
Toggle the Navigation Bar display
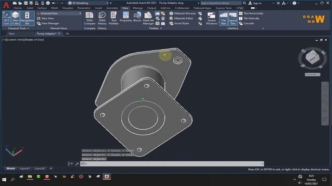click(x=27, y=19)
